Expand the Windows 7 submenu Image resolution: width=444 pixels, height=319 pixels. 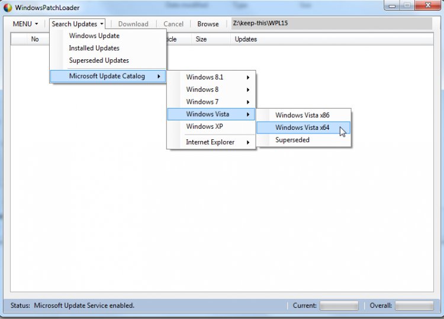click(x=211, y=101)
